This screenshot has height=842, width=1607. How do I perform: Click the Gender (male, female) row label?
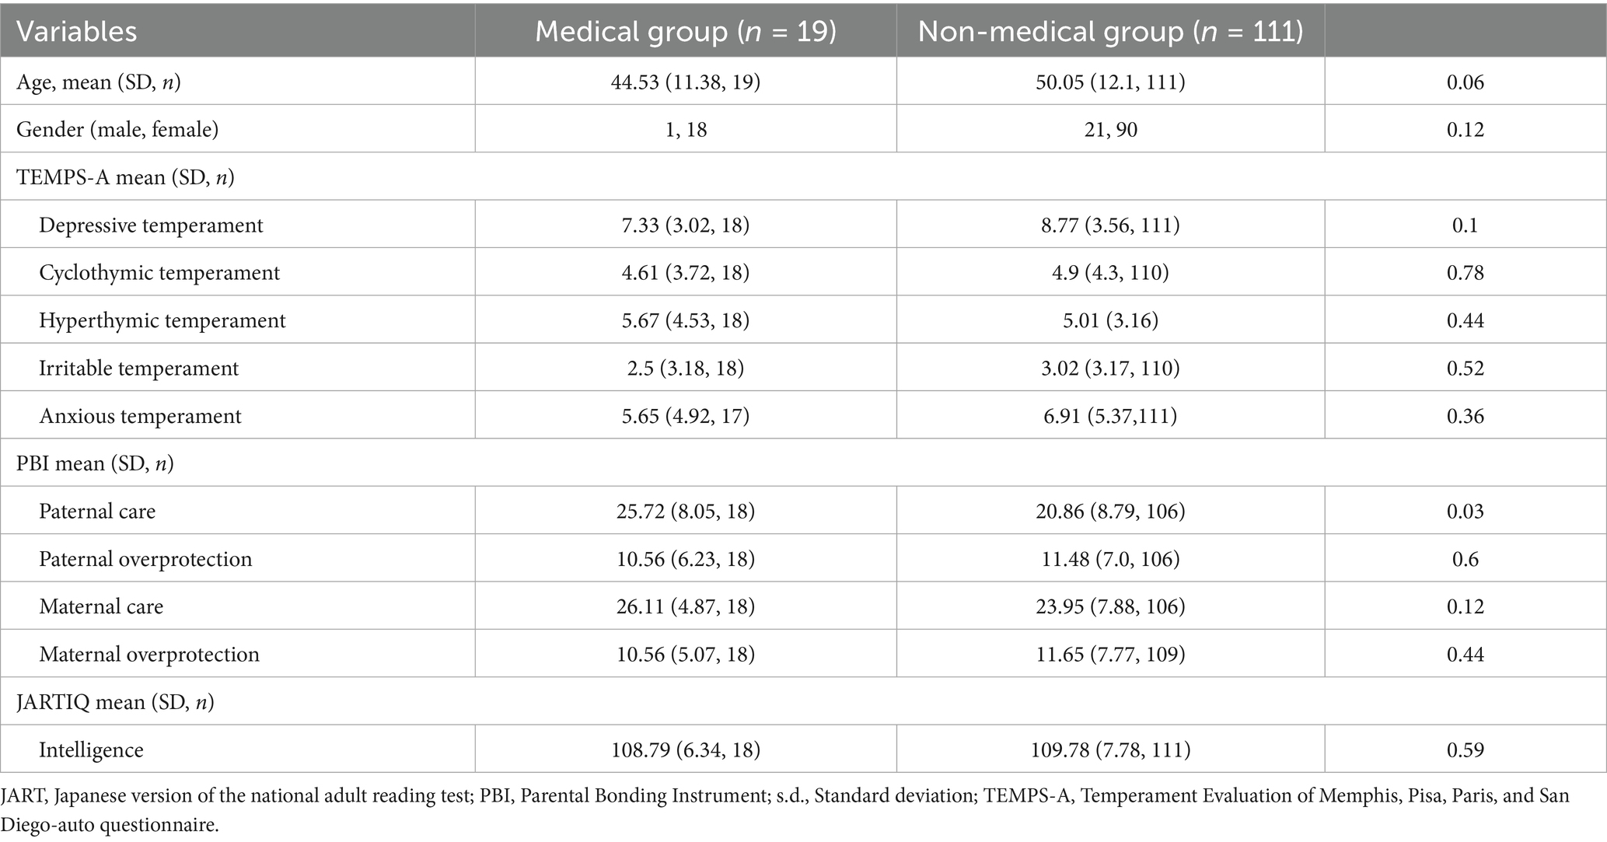point(117,129)
